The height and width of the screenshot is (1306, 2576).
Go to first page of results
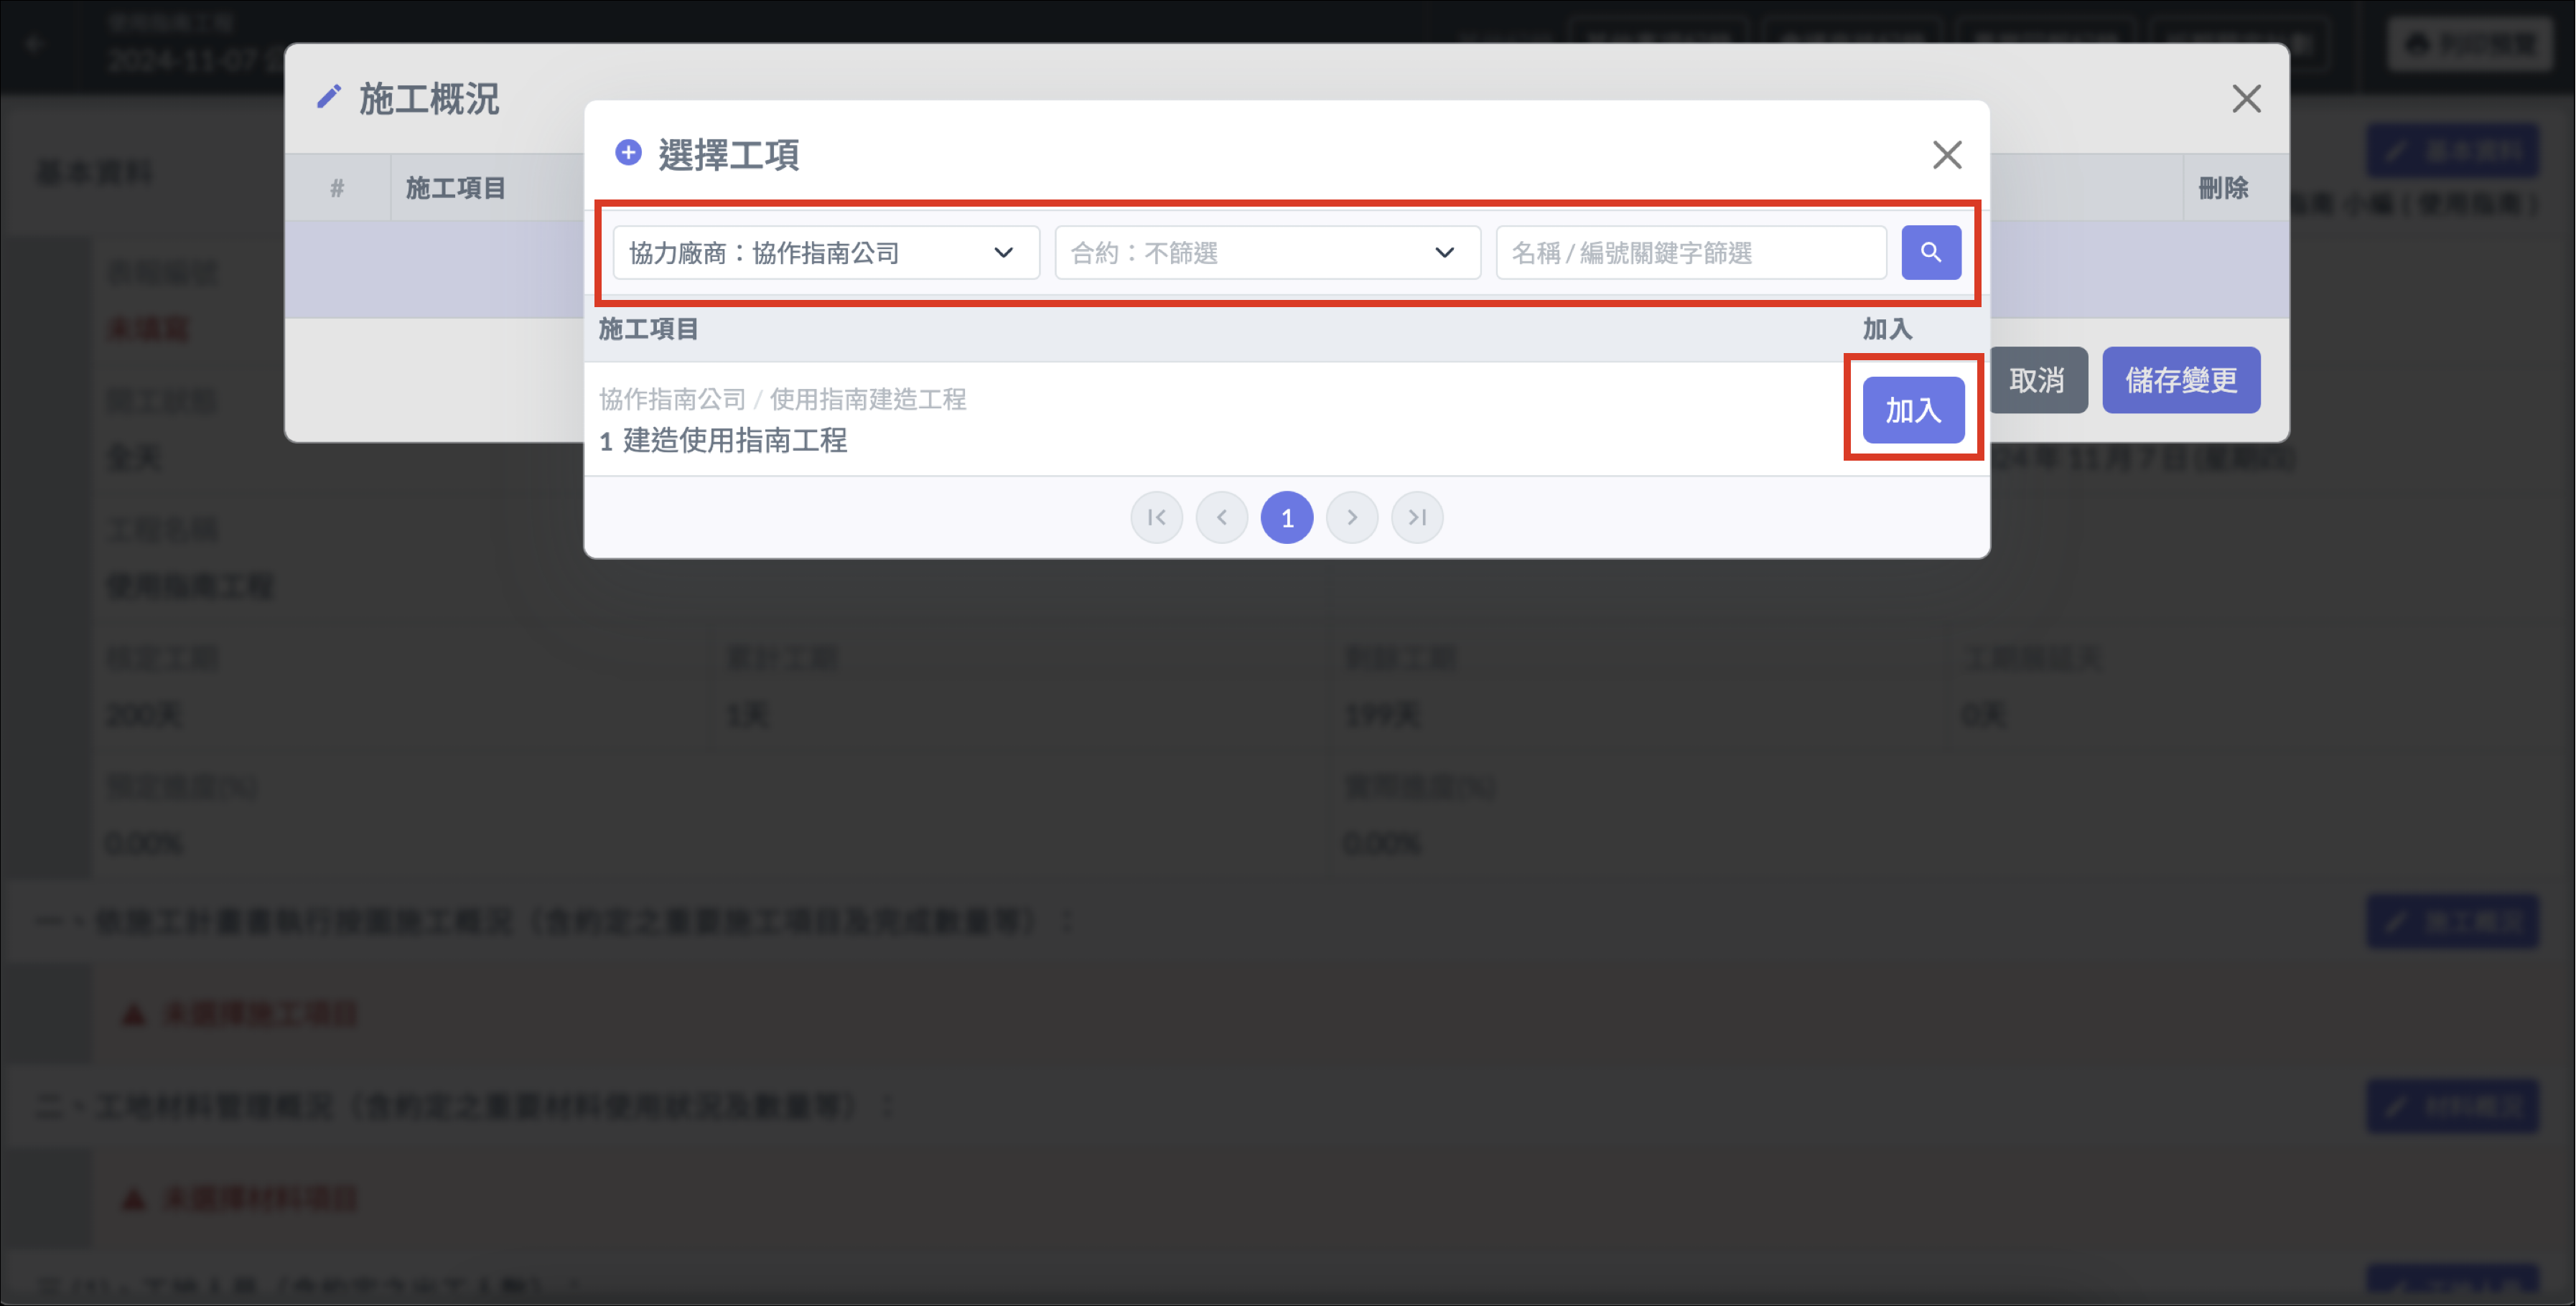1156,517
